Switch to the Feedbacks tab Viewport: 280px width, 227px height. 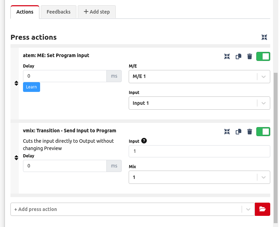pyautogui.click(x=58, y=11)
